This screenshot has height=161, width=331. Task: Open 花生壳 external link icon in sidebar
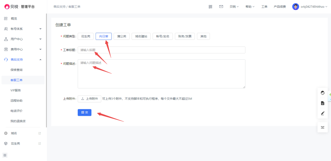click(39, 143)
